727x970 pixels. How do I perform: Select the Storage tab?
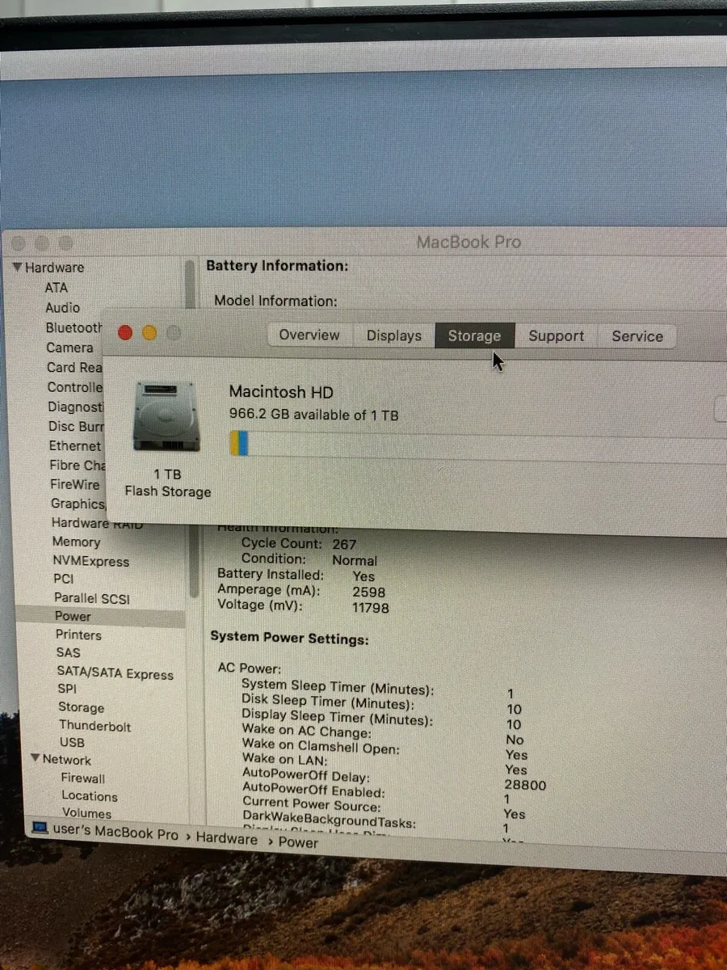point(475,336)
